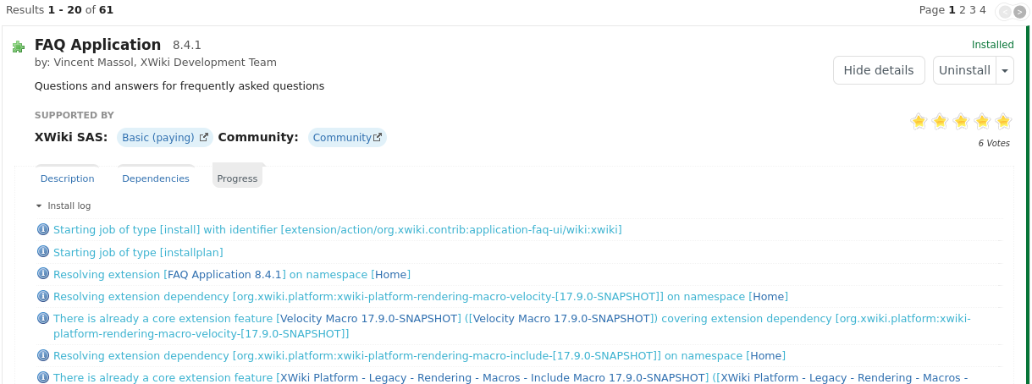Click info icon beside install job log entry
Image resolution: width=1032 pixels, height=384 pixels.
coord(43,230)
